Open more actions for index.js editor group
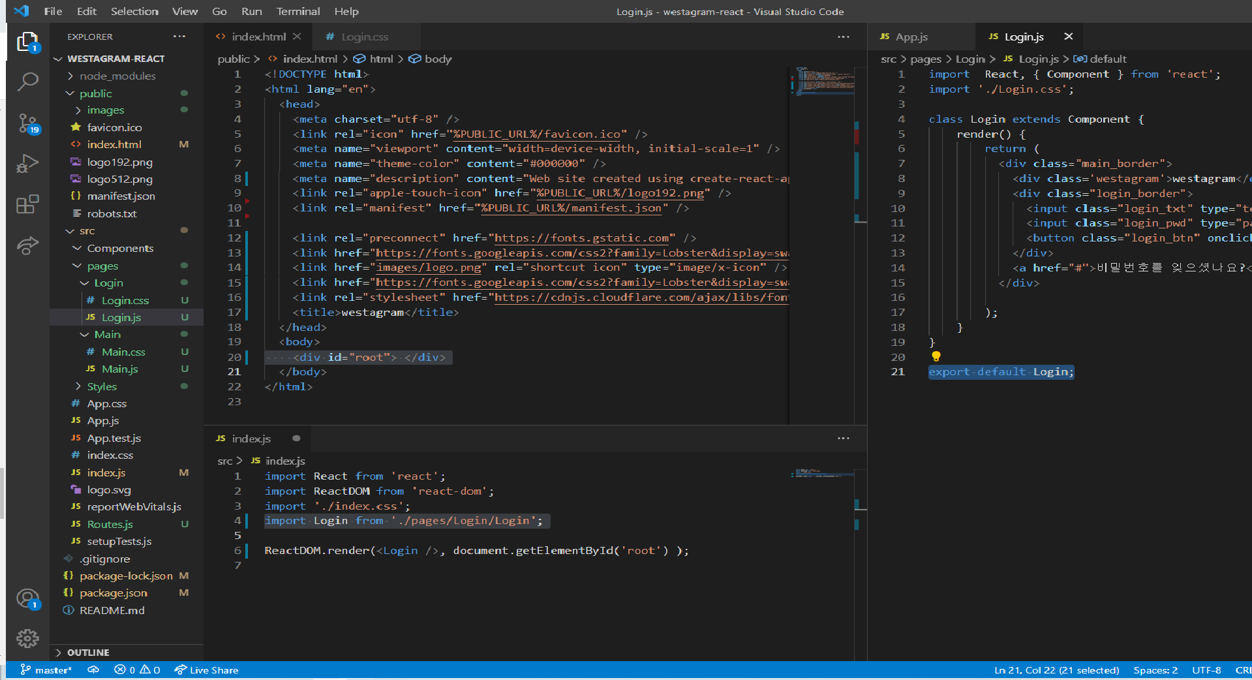The width and height of the screenshot is (1252, 680). tap(844, 439)
